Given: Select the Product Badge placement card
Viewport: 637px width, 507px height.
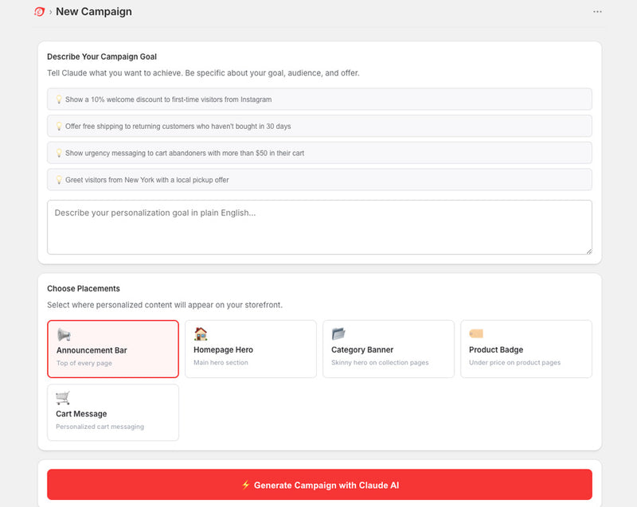Looking at the screenshot, I should pyautogui.click(x=526, y=349).
